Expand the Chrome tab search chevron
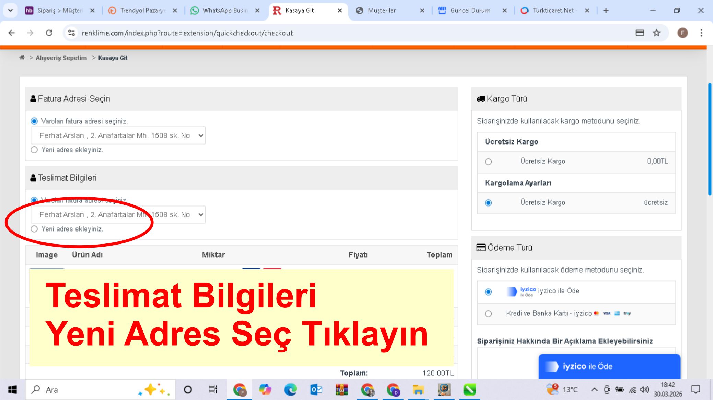713x400 pixels. click(x=10, y=10)
